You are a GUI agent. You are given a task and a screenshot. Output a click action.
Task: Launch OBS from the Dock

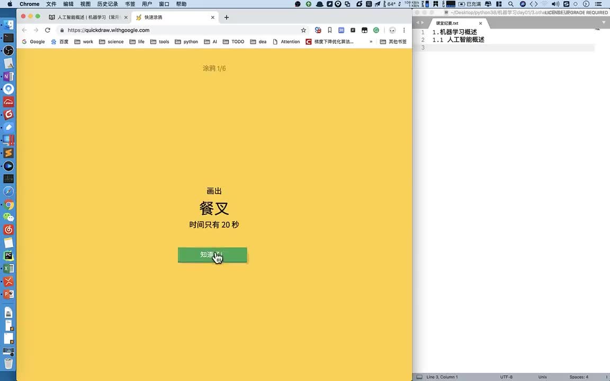(x=8, y=51)
